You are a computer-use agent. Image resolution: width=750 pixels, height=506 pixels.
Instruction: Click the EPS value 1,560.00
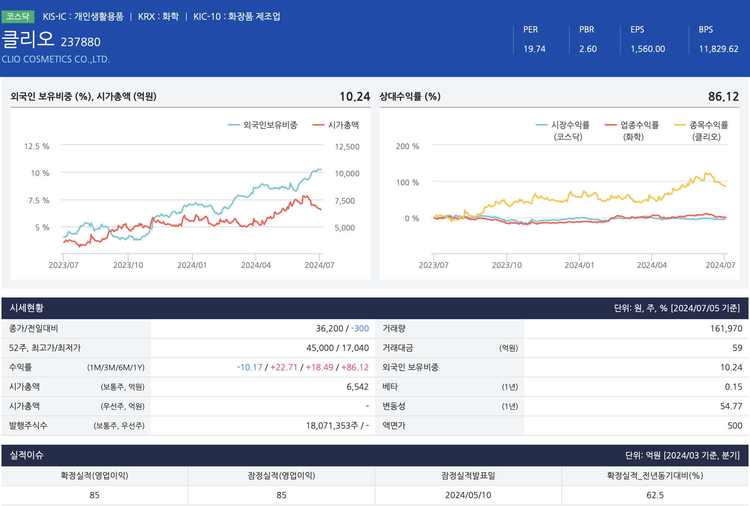[648, 49]
